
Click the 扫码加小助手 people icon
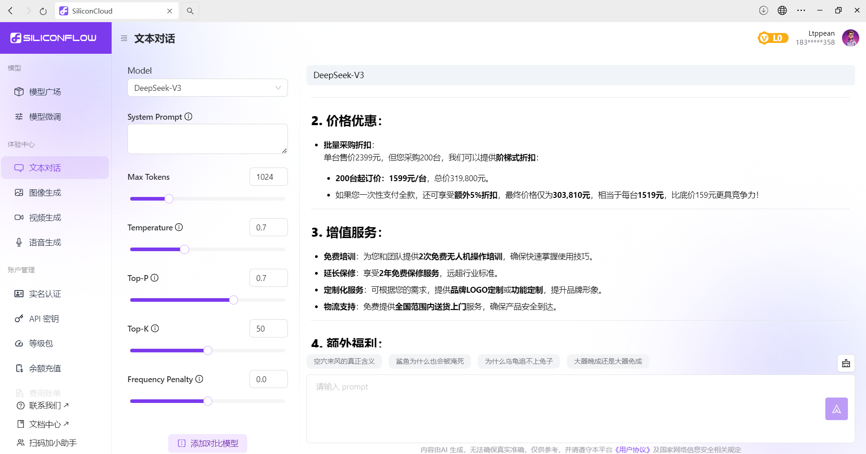[20, 443]
